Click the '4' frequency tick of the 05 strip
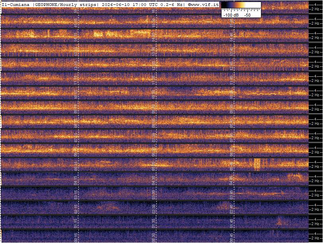This screenshot has width=323, height=243. pyautogui.click(x=315, y=162)
